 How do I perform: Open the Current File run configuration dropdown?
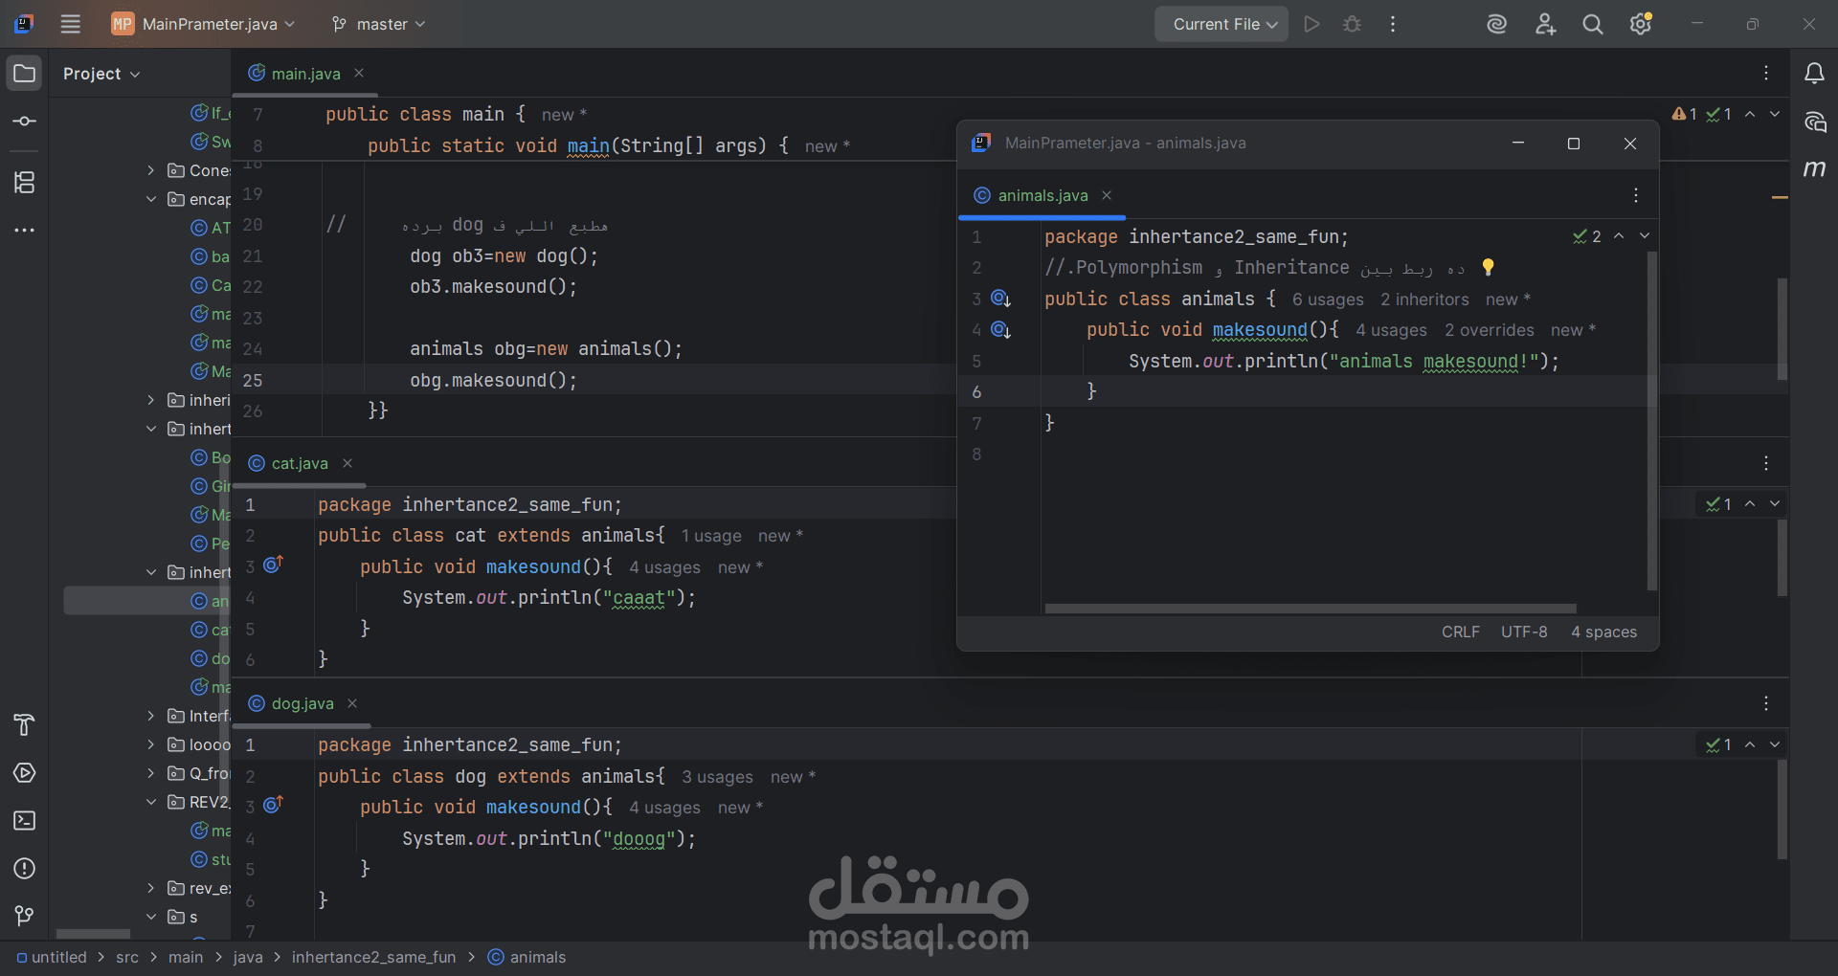coord(1222,24)
